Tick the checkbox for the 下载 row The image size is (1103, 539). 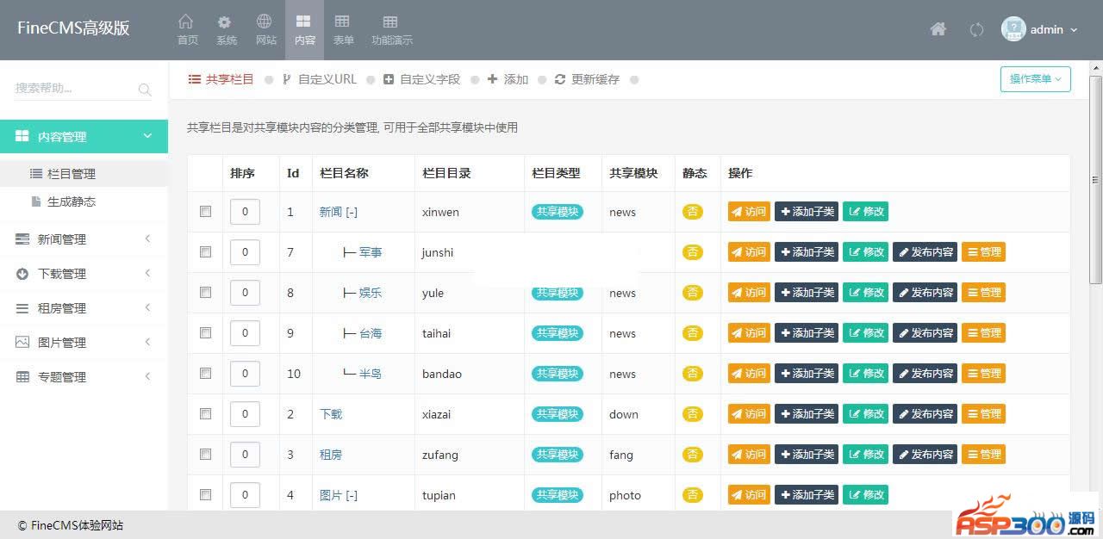coord(205,414)
